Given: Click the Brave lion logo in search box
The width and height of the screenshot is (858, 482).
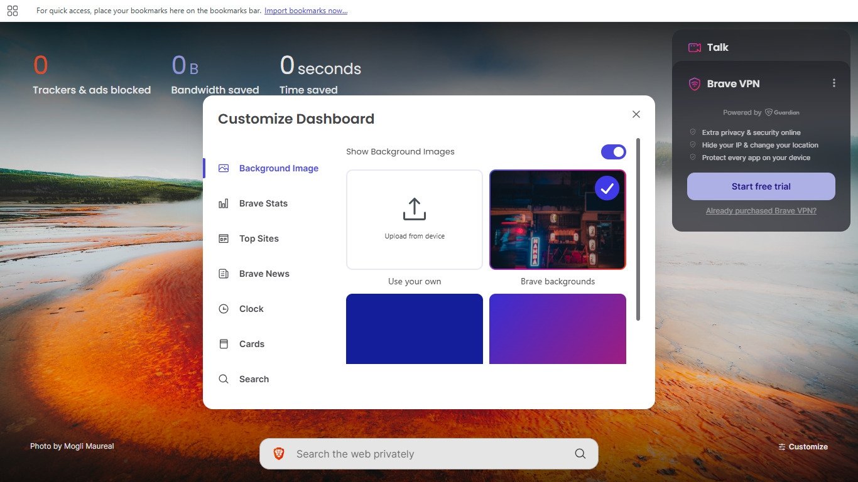Looking at the screenshot, I should point(279,454).
